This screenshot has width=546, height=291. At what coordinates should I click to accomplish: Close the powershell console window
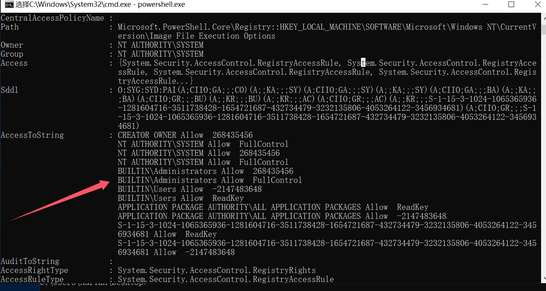pyautogui.click(x=535, y=5)
